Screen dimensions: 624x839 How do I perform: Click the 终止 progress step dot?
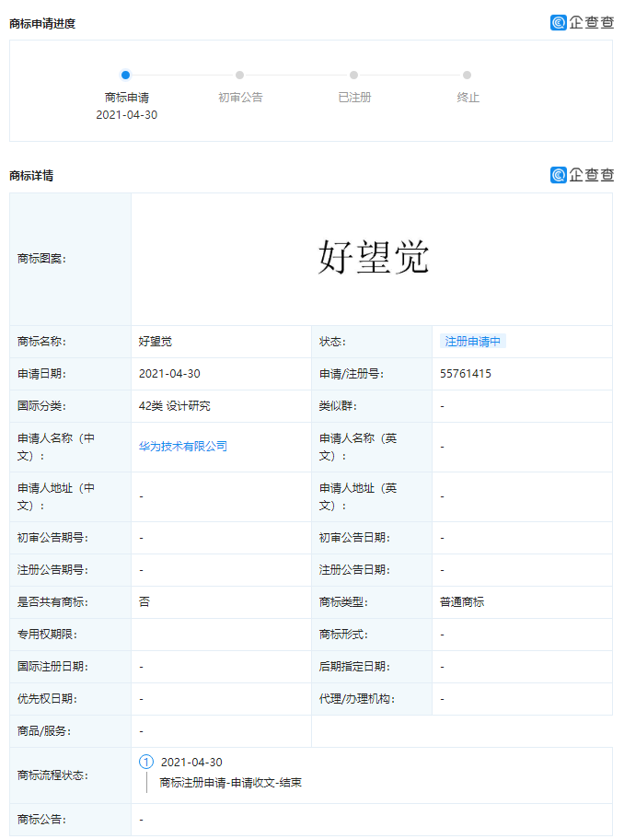coord(468,76)
